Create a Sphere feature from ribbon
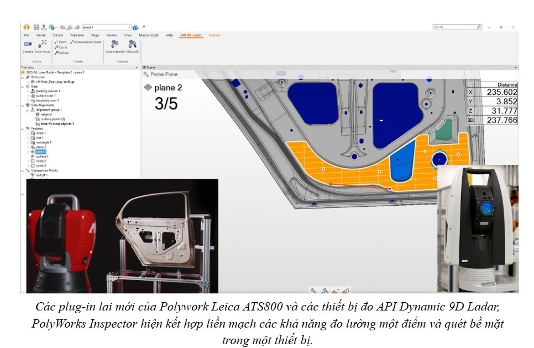The image size is (534, 348). [x=62, y=53]
